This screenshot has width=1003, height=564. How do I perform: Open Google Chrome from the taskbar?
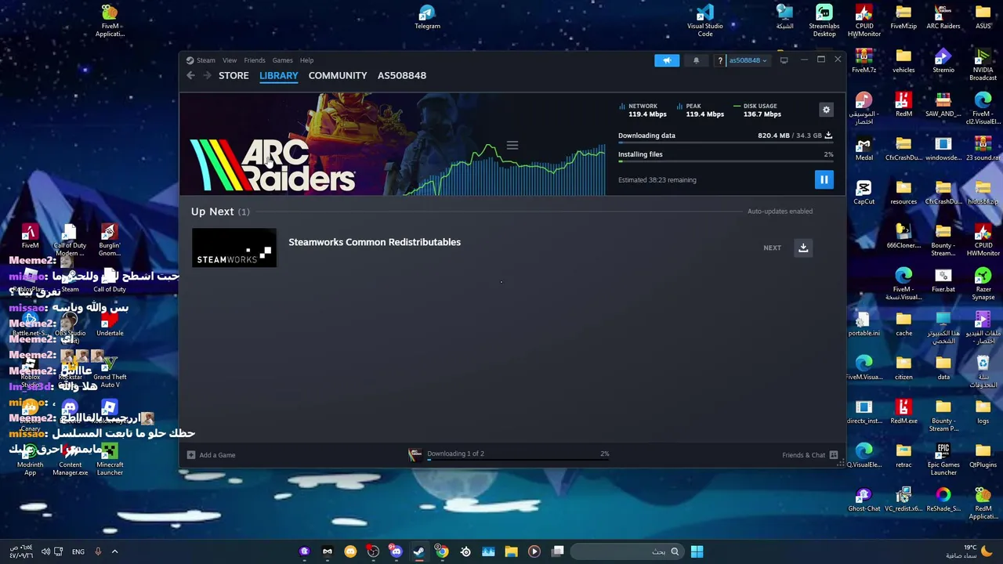pyautogui.click(x=442, y=551)
